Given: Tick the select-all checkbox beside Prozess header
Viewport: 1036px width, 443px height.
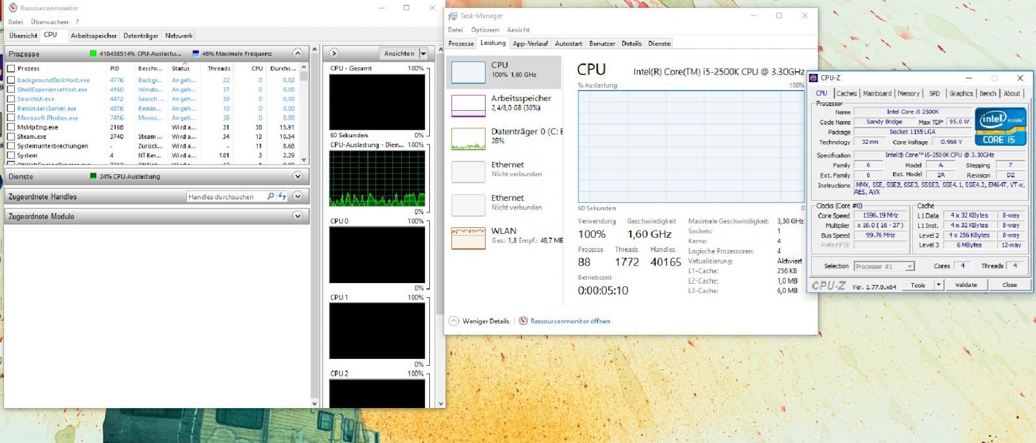Looking at the screenshot, I should tap(11, 68).
